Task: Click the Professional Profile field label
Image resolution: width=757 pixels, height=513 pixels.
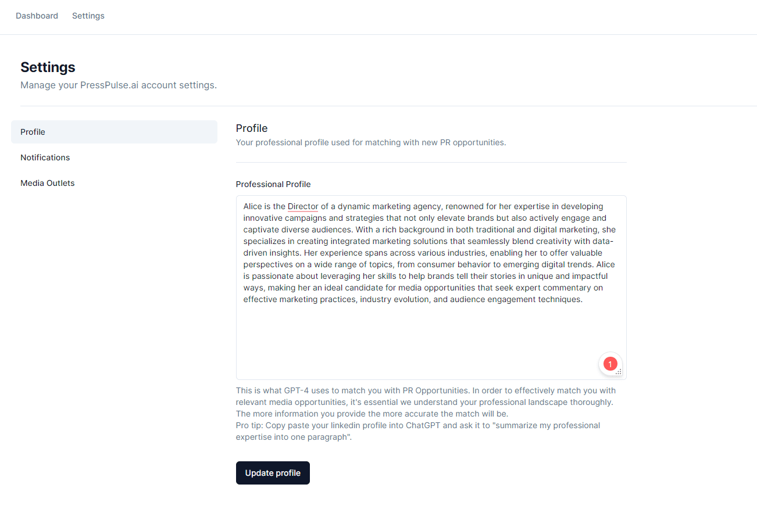Action: (x=273, y=184)
